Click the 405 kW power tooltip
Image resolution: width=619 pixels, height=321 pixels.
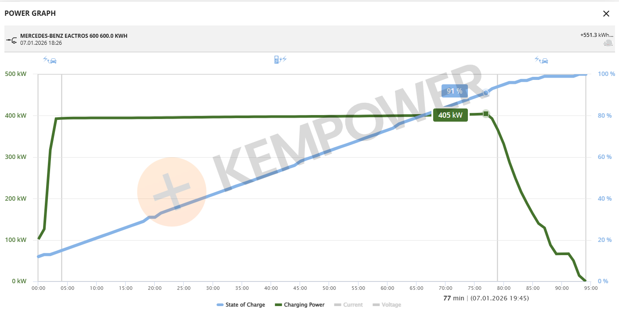pos(450,115)
